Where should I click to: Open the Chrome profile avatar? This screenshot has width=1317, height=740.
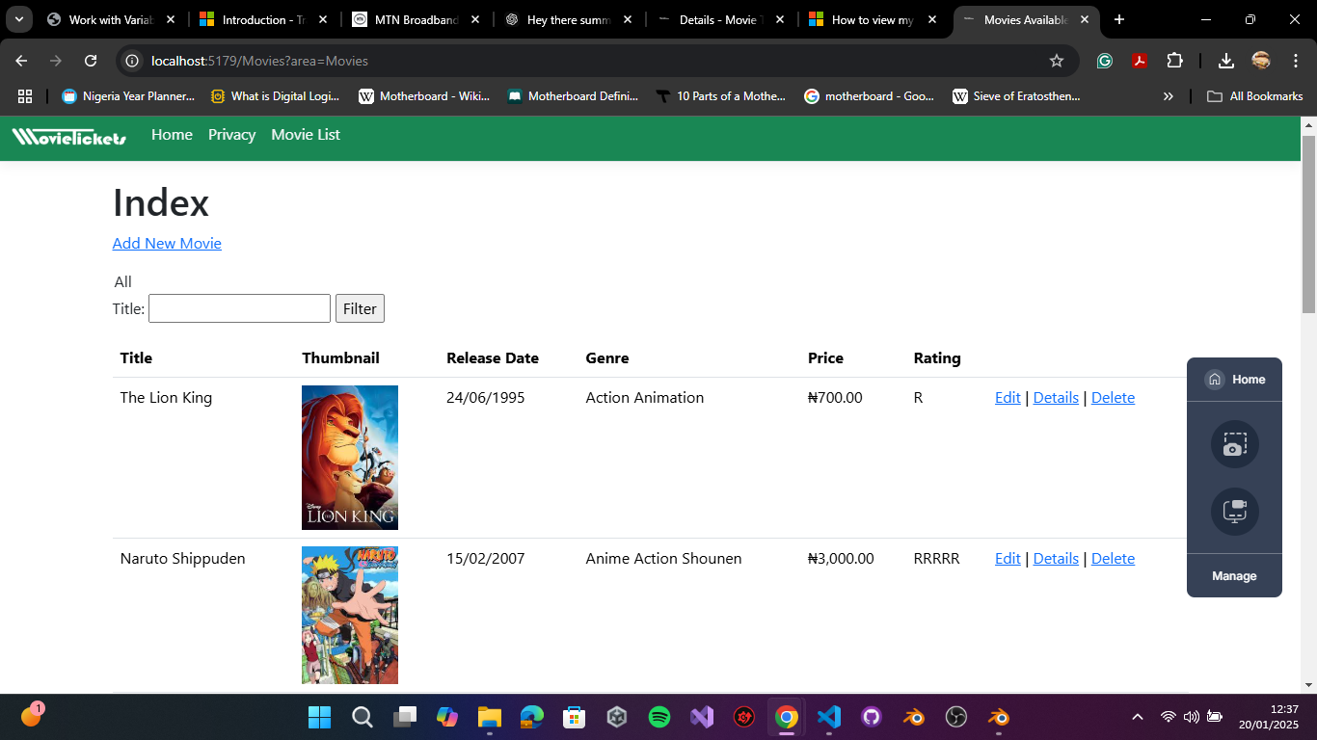(1261, 61)
